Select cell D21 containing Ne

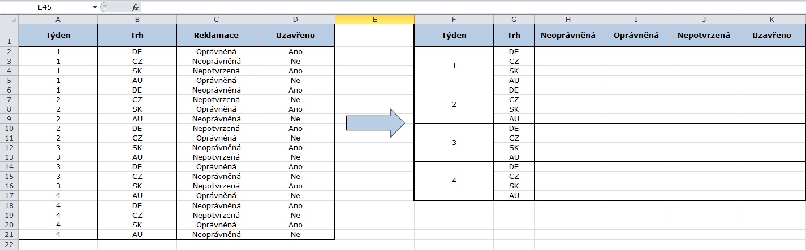[x=295, y=235]
